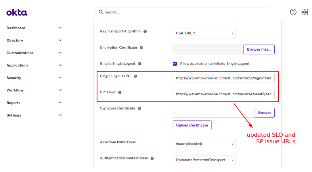Screen dimensions: 312x172
Task: Click help icon beside Single Logout URL
Action: [136, 76]
